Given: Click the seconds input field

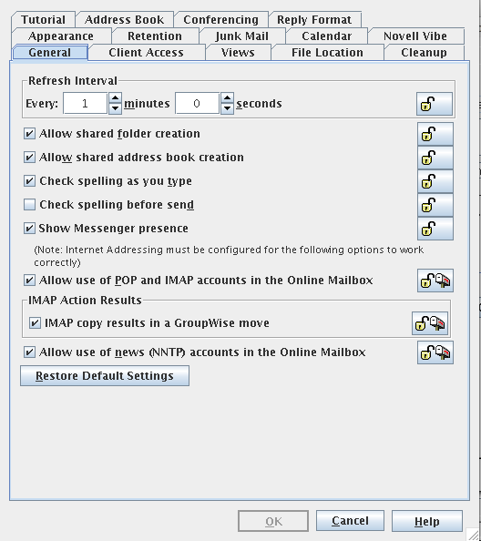Looking at the screenshot, I should pyautogui.click(x=197, y=103).
